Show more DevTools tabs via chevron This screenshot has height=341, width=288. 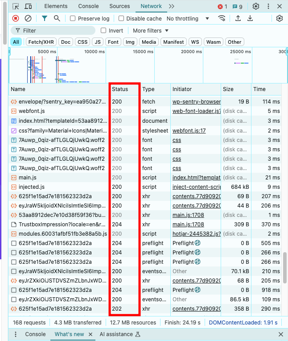(x=172, y=6)
